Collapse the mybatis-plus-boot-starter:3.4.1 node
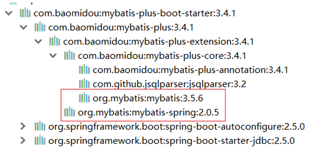This screenshot has height=152, width=311. click(9, 13)
